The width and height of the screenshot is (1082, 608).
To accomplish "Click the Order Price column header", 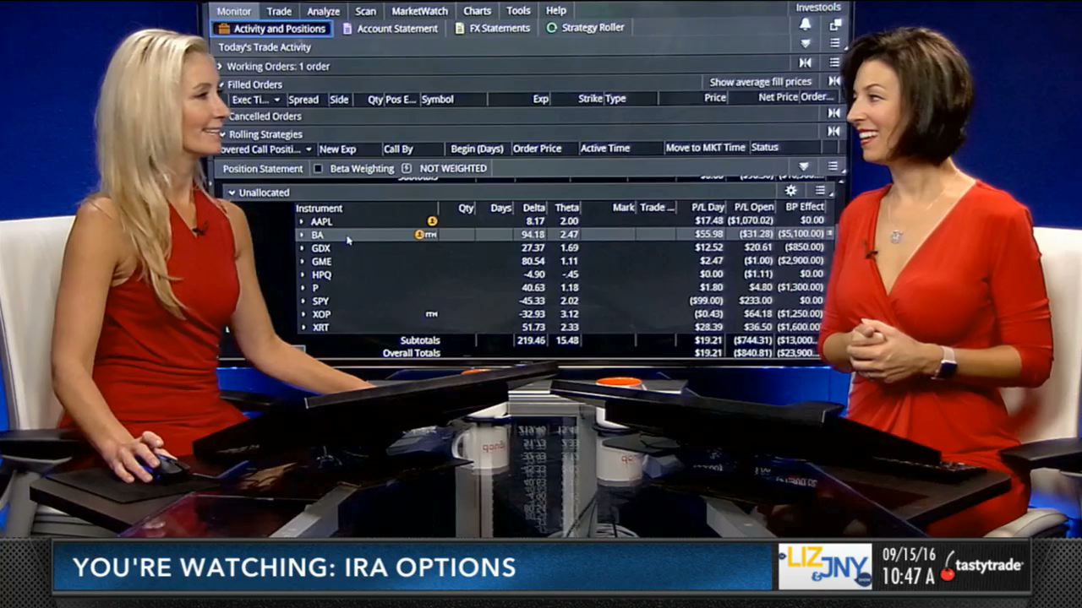I will pos(538,149).
